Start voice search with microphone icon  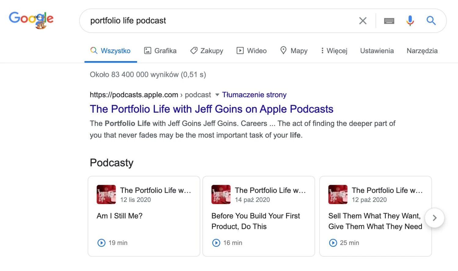coord(410,20)
